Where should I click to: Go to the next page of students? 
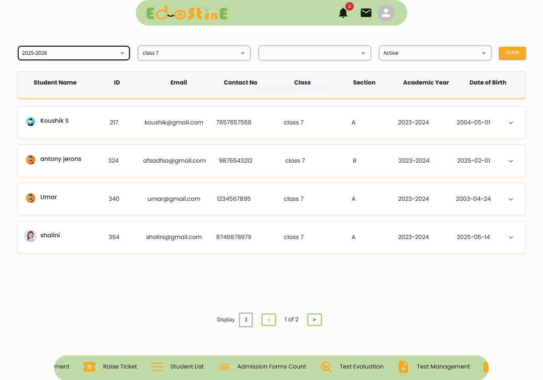[x=314, y=320]
